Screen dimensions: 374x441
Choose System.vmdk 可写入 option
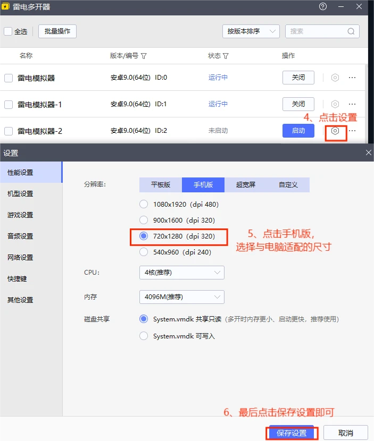(144, 336)
